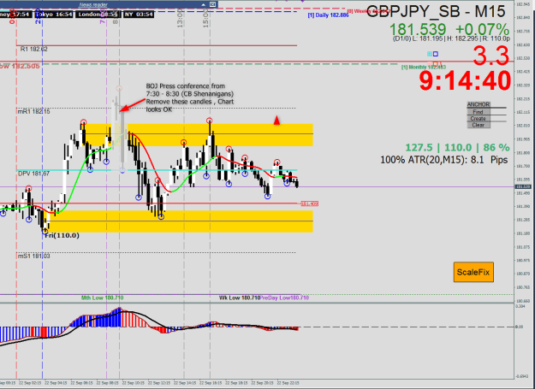535x389 pixels.
Task: Click the London session clock label
Action: point(98,15)
